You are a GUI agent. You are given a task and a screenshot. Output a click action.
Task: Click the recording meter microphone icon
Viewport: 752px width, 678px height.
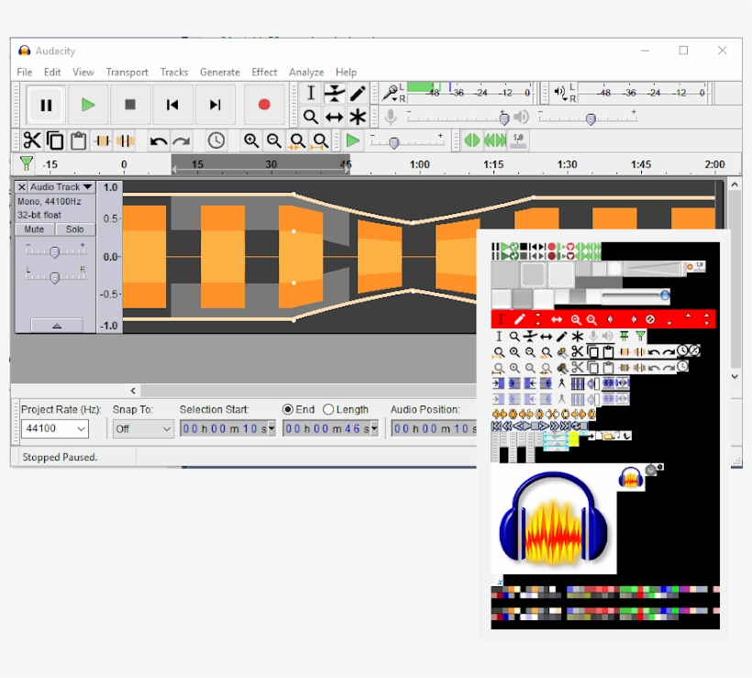coord(392,93)
